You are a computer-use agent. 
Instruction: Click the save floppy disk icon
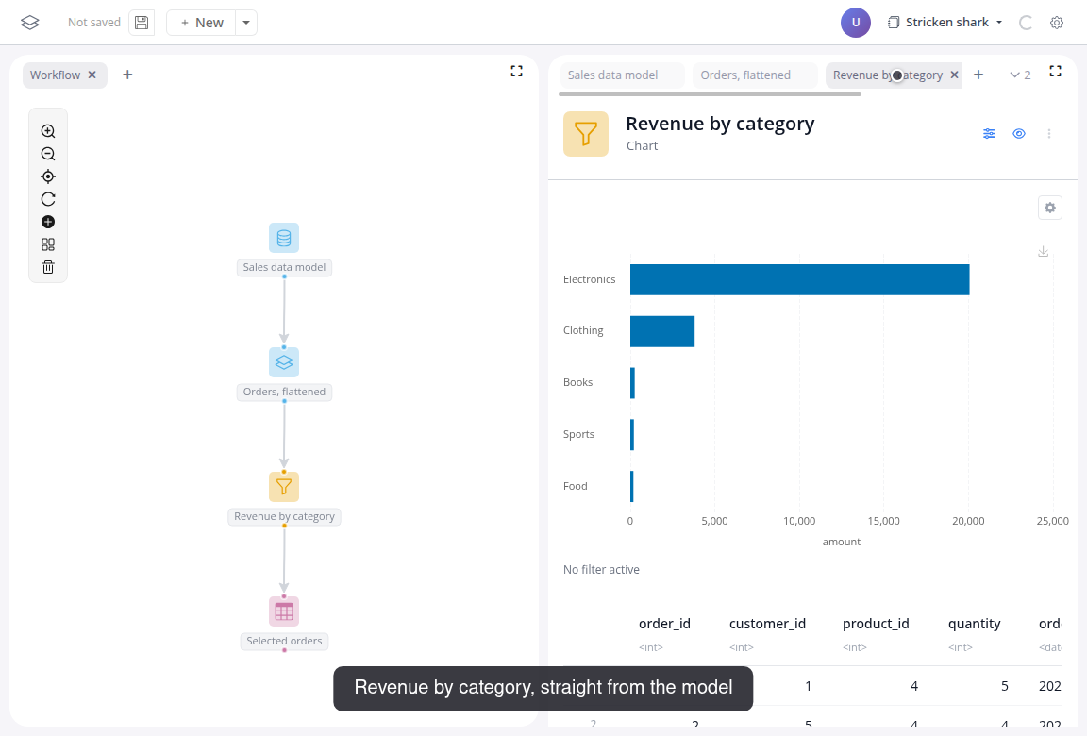click(x=142, y=23)
